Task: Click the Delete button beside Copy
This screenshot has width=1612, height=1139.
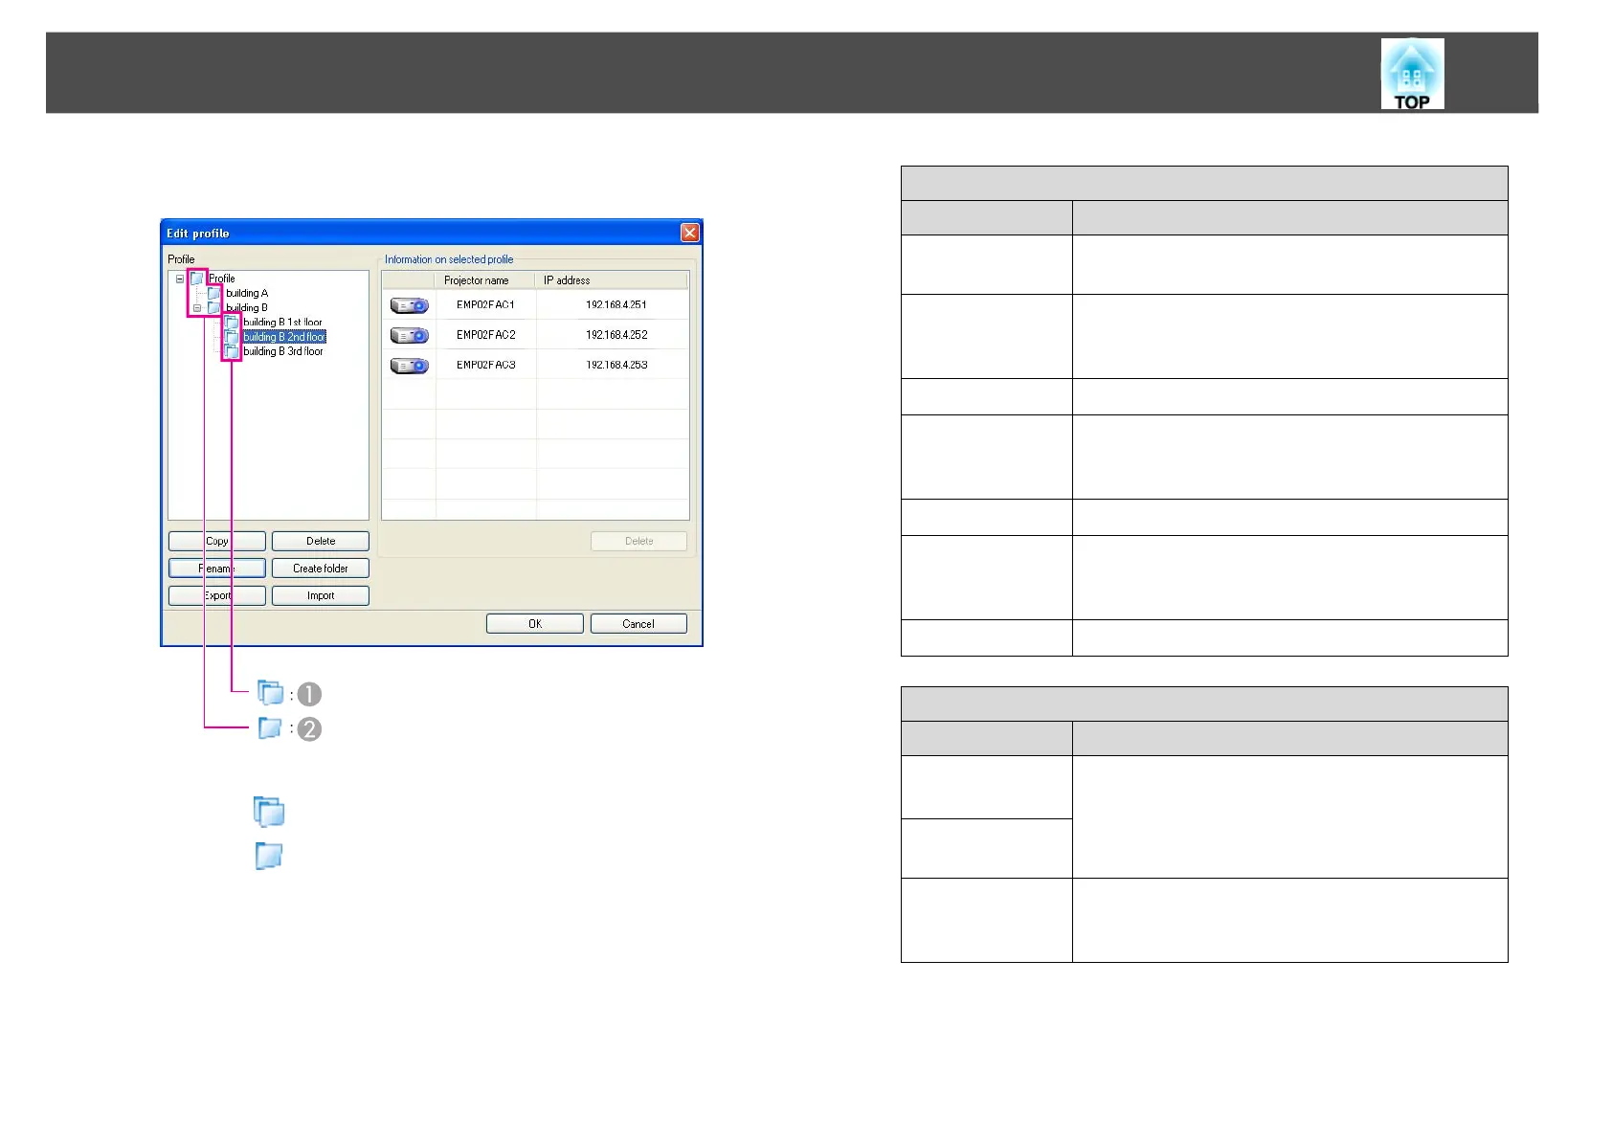Action: pos(321,542)
